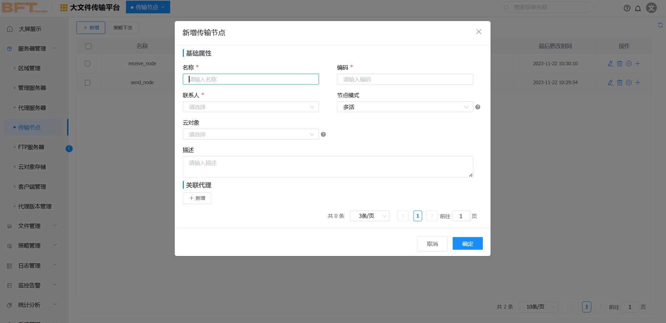Tick the receive_node row checkbox
Screen dimensions: 666x323
88,63
